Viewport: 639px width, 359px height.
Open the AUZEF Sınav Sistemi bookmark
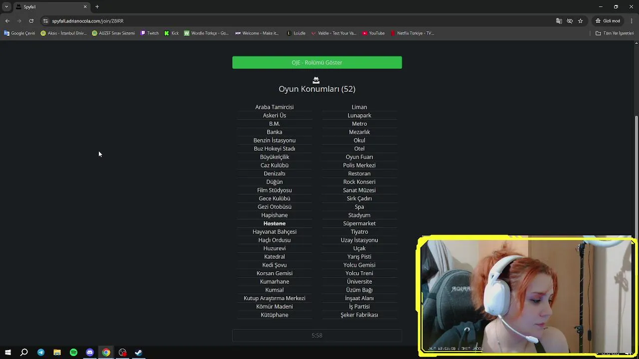point(113,33)
